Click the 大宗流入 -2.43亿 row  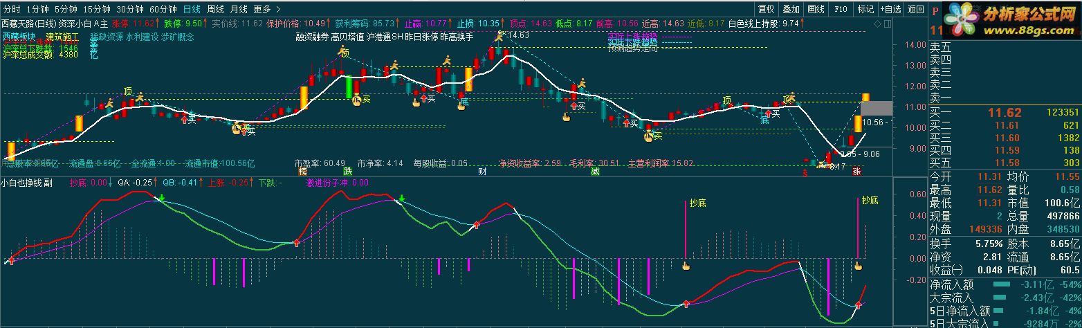(x=1005, y=297)
